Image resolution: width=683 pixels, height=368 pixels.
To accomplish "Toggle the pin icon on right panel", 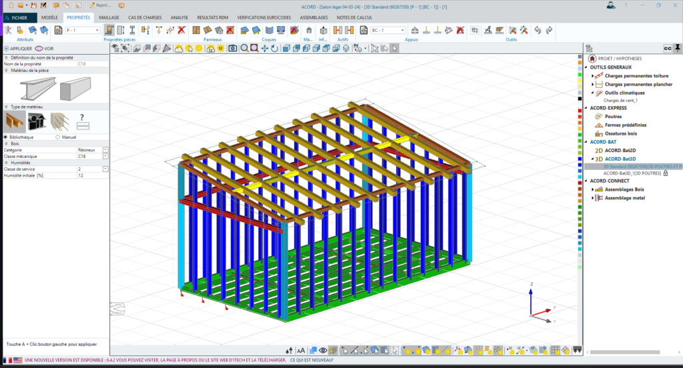I will click(678, 49).
